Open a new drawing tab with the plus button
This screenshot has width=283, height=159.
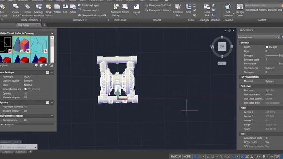[x=44, y=25]
